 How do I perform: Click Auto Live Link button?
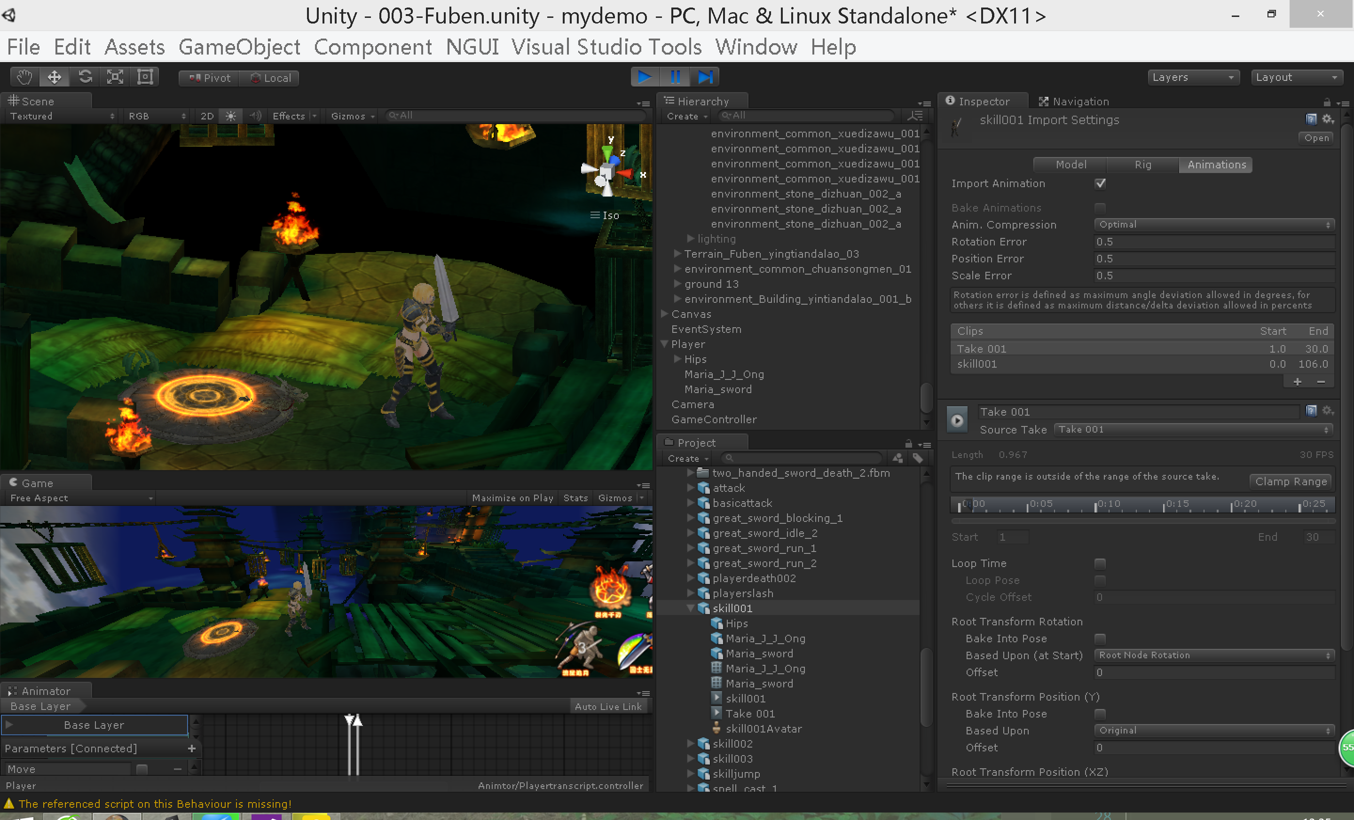tap(608, 706)
